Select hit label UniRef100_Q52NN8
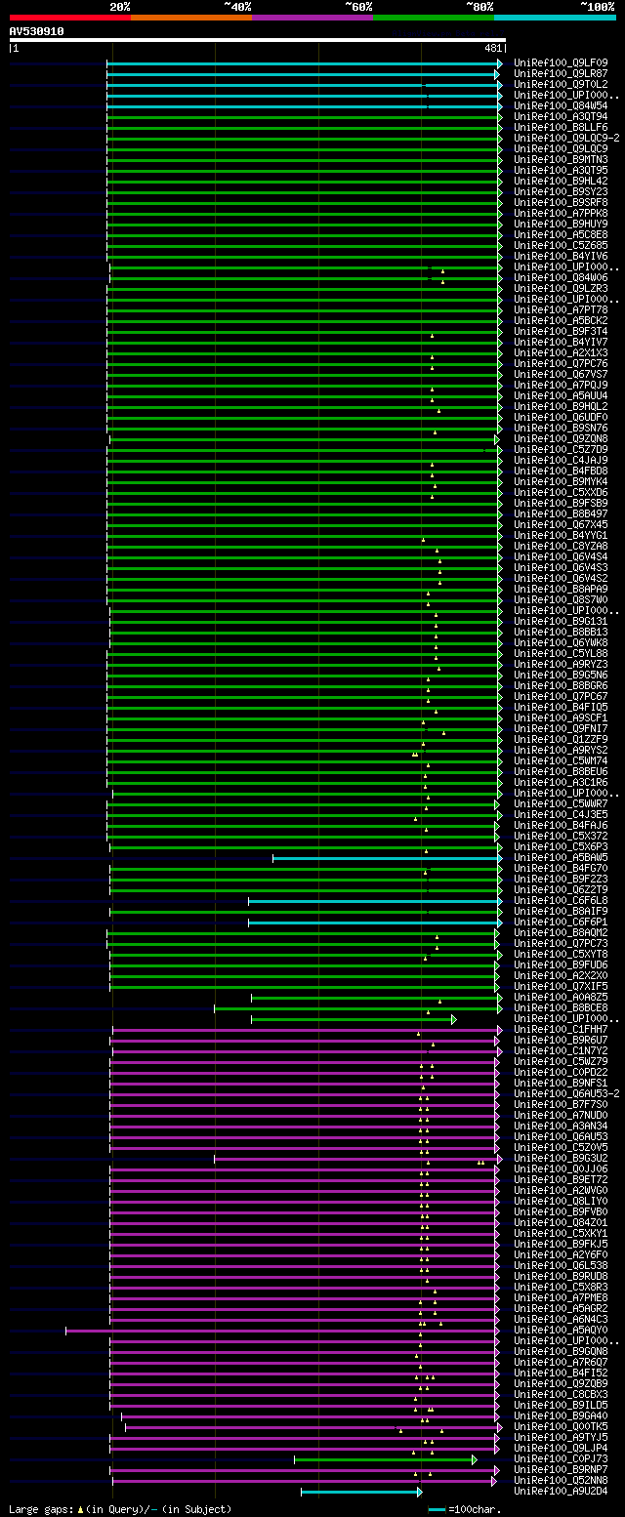Image resolution: width=625 pixels, height=1517 pixels. pyautogui.click(x=561, y=1480)
